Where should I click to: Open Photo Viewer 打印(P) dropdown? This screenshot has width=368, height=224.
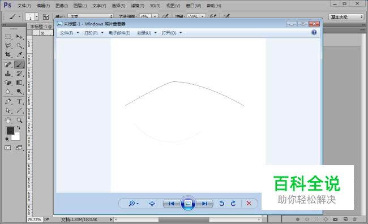point(94,33)
